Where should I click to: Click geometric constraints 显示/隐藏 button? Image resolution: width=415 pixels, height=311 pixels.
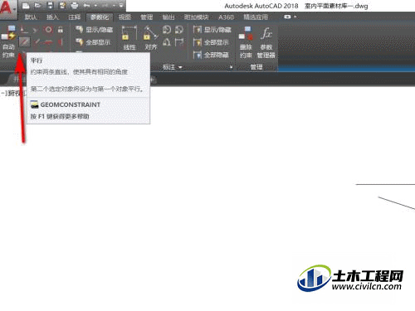point(94,30)
